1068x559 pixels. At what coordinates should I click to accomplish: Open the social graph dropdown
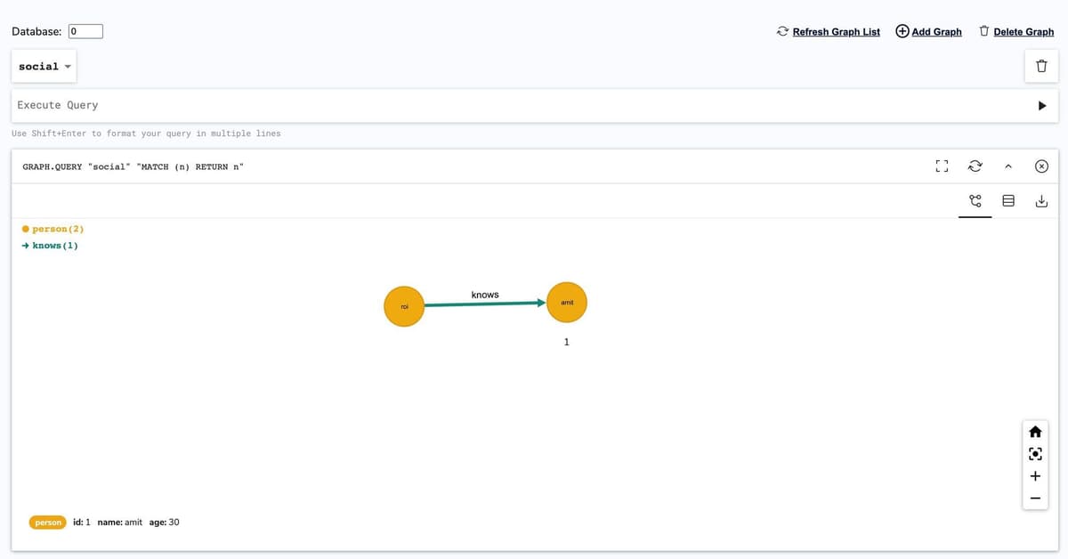[44, 67]
